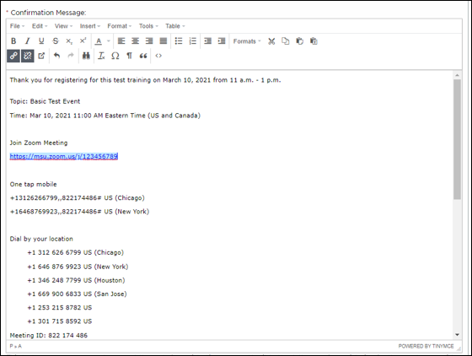Click the '+1 301 715 8592 US' line
The height and width of the screenshot is (356, 472).
pos(60,321)
